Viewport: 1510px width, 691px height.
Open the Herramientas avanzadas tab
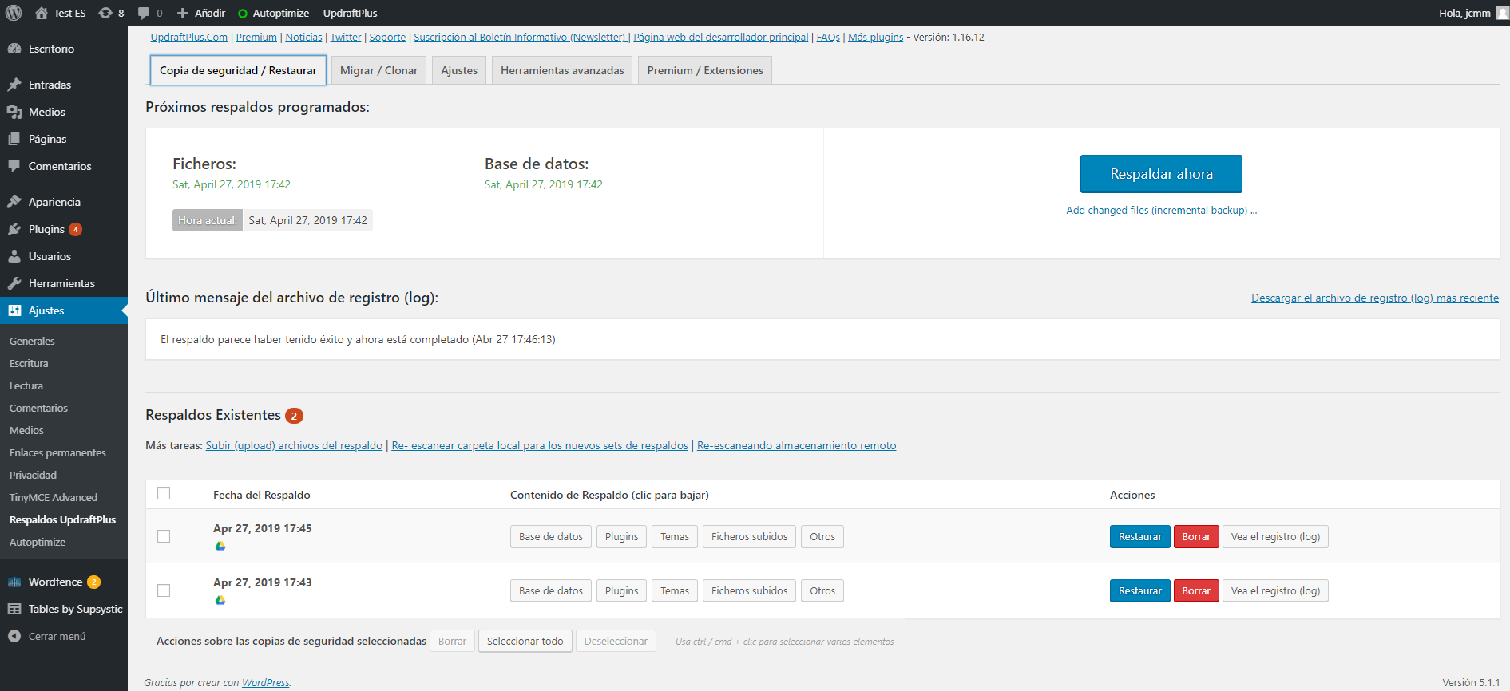[562, 70]
